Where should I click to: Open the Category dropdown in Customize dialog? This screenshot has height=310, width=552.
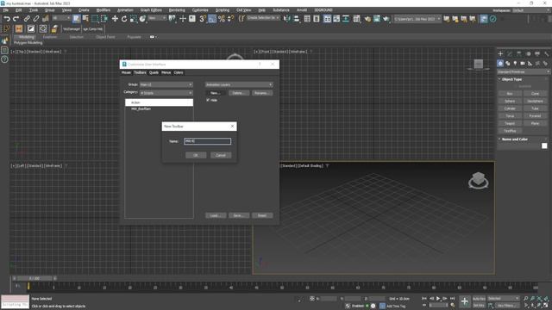(166, 93)
